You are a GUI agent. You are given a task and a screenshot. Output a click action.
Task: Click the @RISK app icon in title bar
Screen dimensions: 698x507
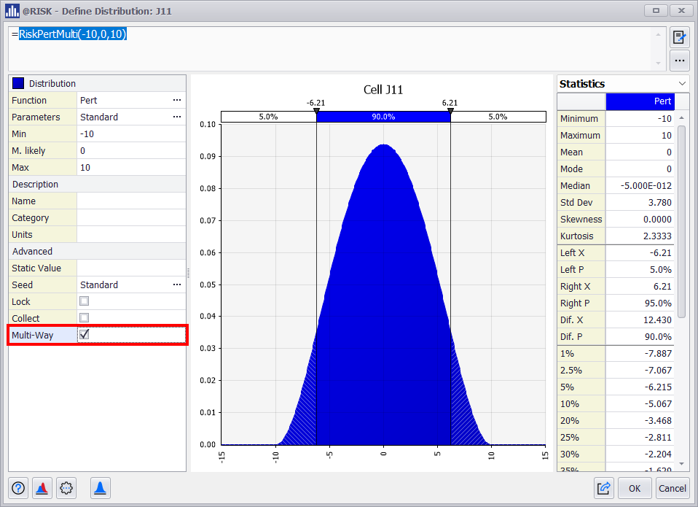pos(12,11)
